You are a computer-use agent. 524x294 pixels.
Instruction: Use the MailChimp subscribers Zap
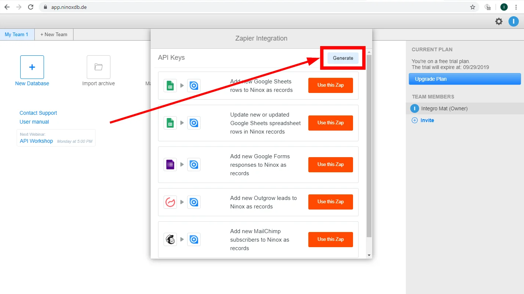331,239
